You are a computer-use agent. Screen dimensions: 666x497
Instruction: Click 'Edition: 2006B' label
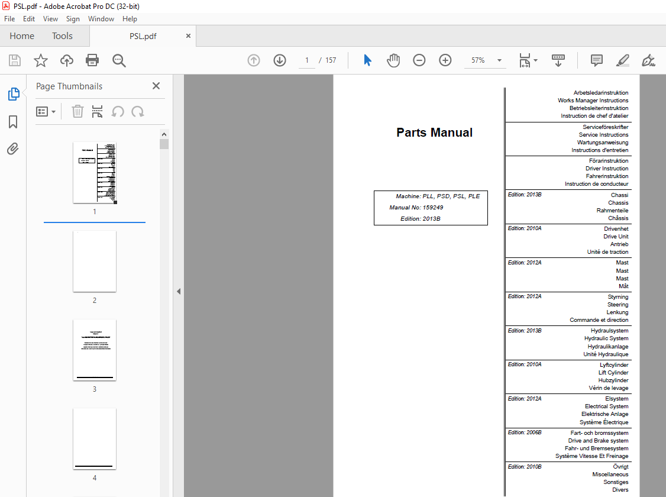[x=525, y=433]
